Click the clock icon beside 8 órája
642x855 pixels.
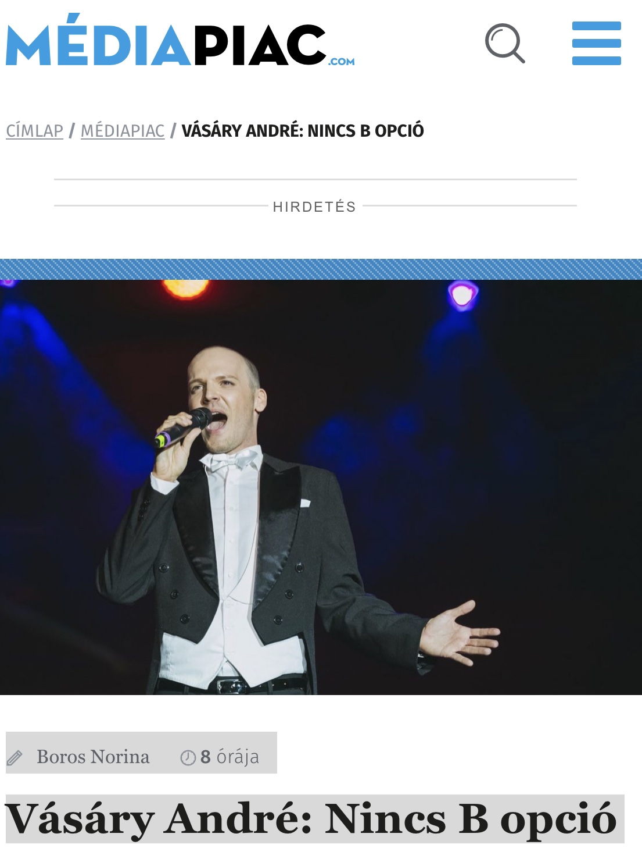pyautogui.click(x=188, y=757)
